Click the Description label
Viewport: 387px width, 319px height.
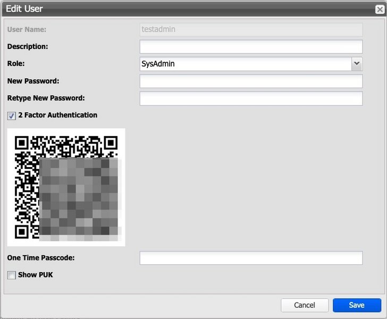[28, 47]
